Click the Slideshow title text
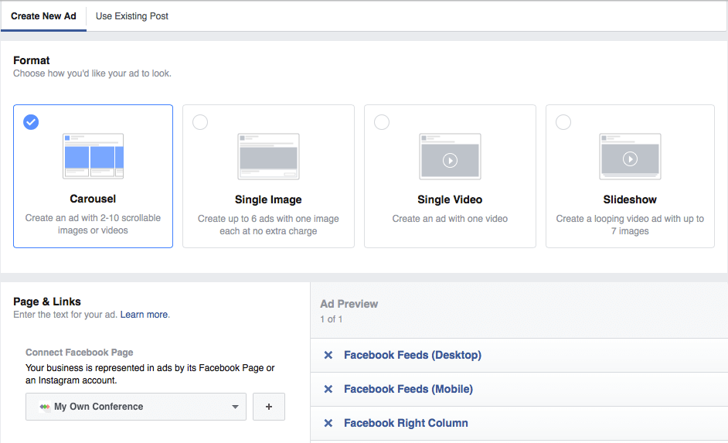728x443 pixels. (x=630, y=199)
